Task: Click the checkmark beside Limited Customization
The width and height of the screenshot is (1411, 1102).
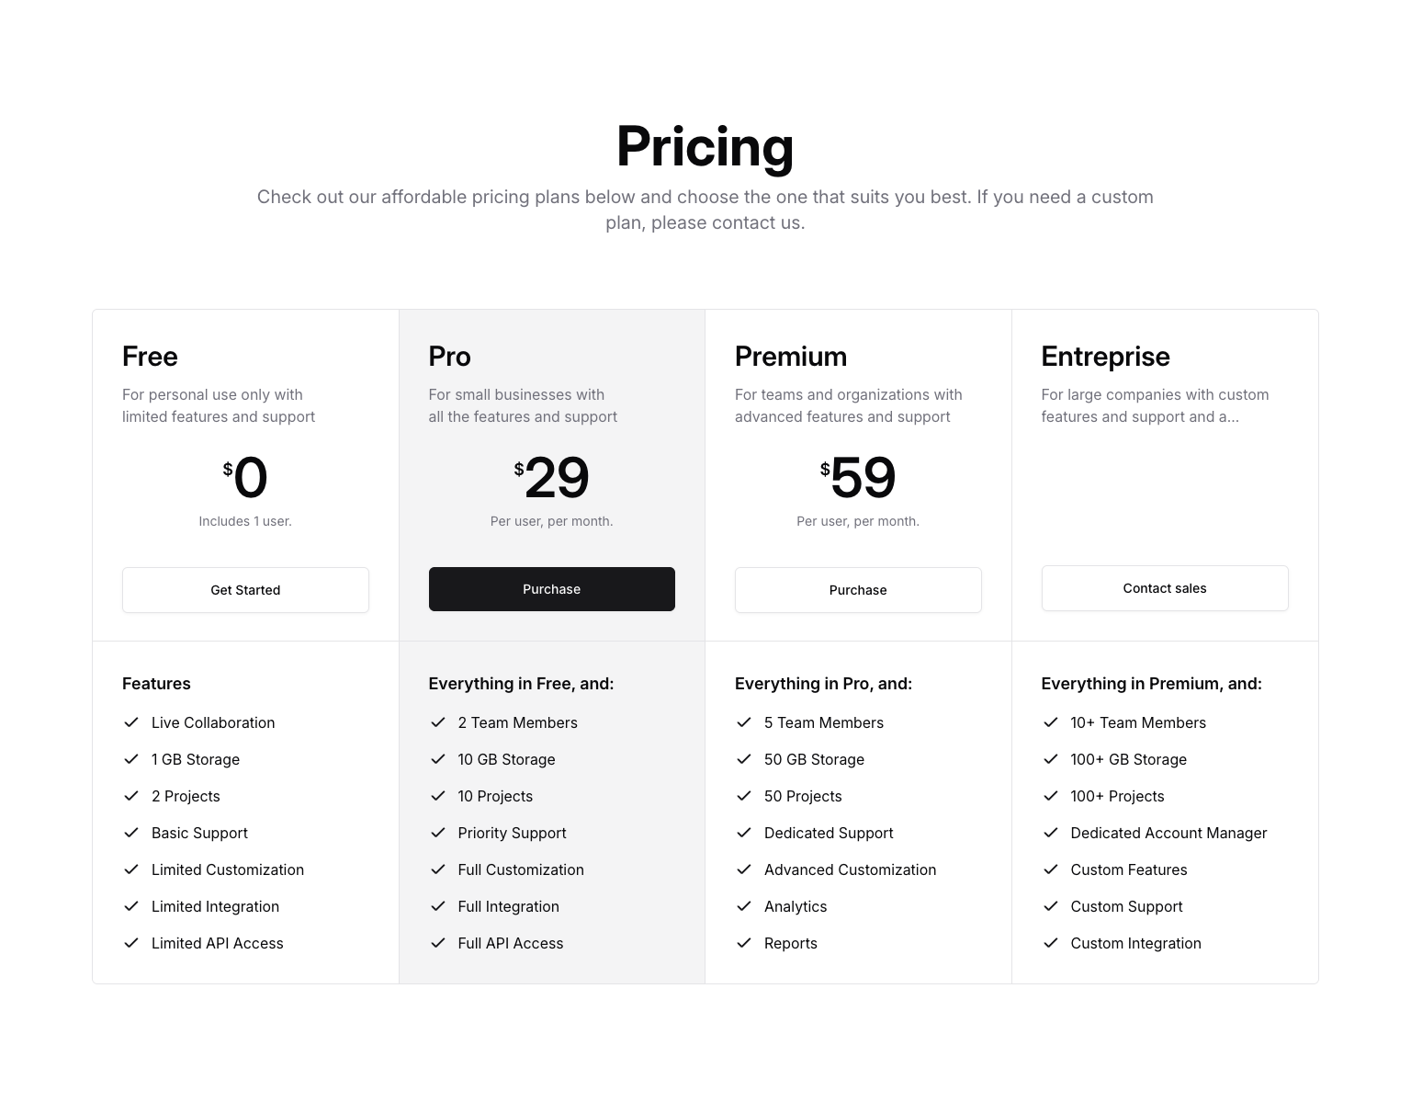Action: [131, 869]
